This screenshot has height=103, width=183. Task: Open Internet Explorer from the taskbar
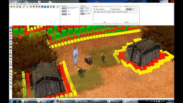(x=17, y=101)
